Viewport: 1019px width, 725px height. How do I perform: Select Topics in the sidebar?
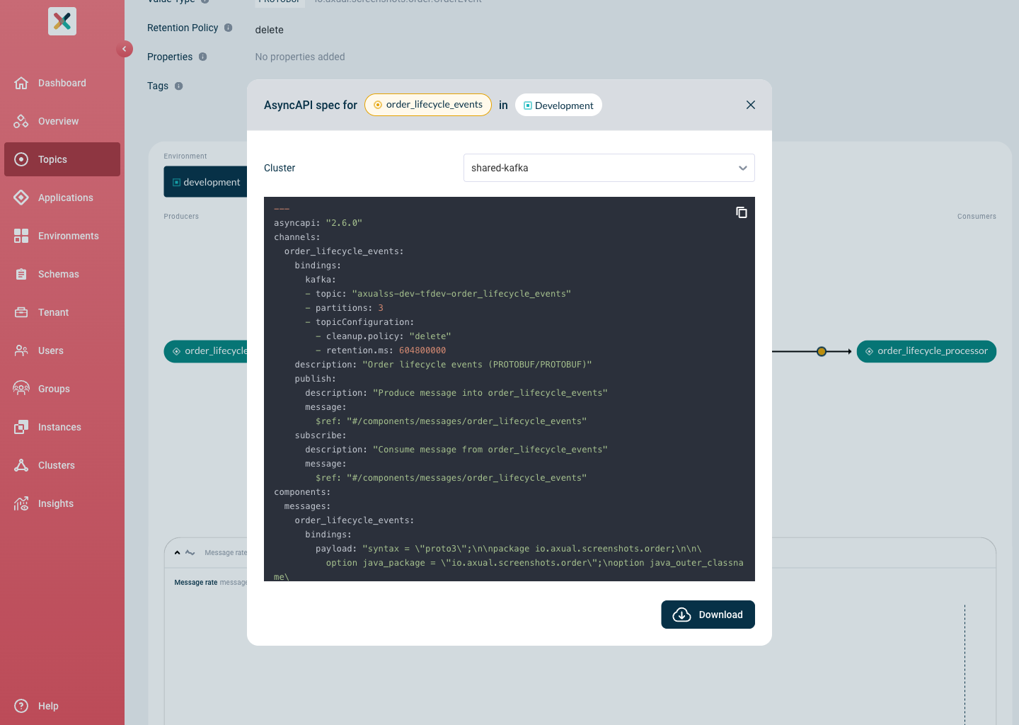(62, 159)
